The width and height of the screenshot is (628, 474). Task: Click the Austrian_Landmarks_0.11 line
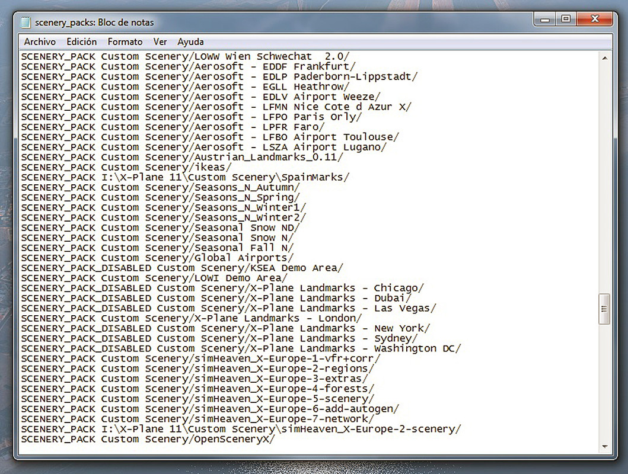182,157
